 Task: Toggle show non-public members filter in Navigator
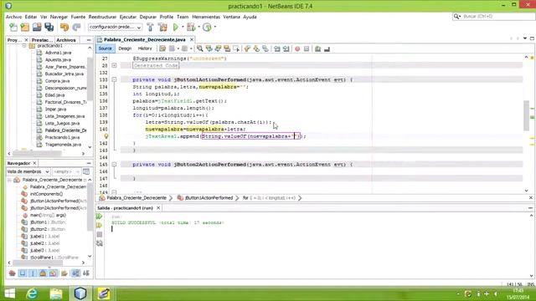pyautogui.click(x=43, y=273)
